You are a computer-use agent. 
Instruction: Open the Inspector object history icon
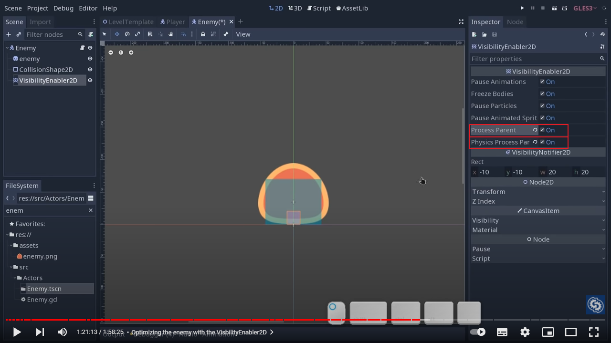(603, 34)
